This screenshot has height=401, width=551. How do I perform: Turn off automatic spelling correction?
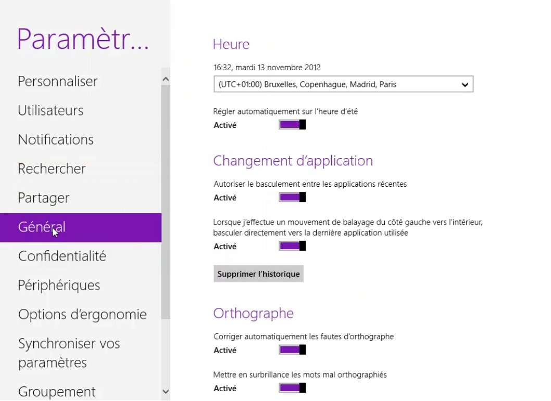[292, 350]
